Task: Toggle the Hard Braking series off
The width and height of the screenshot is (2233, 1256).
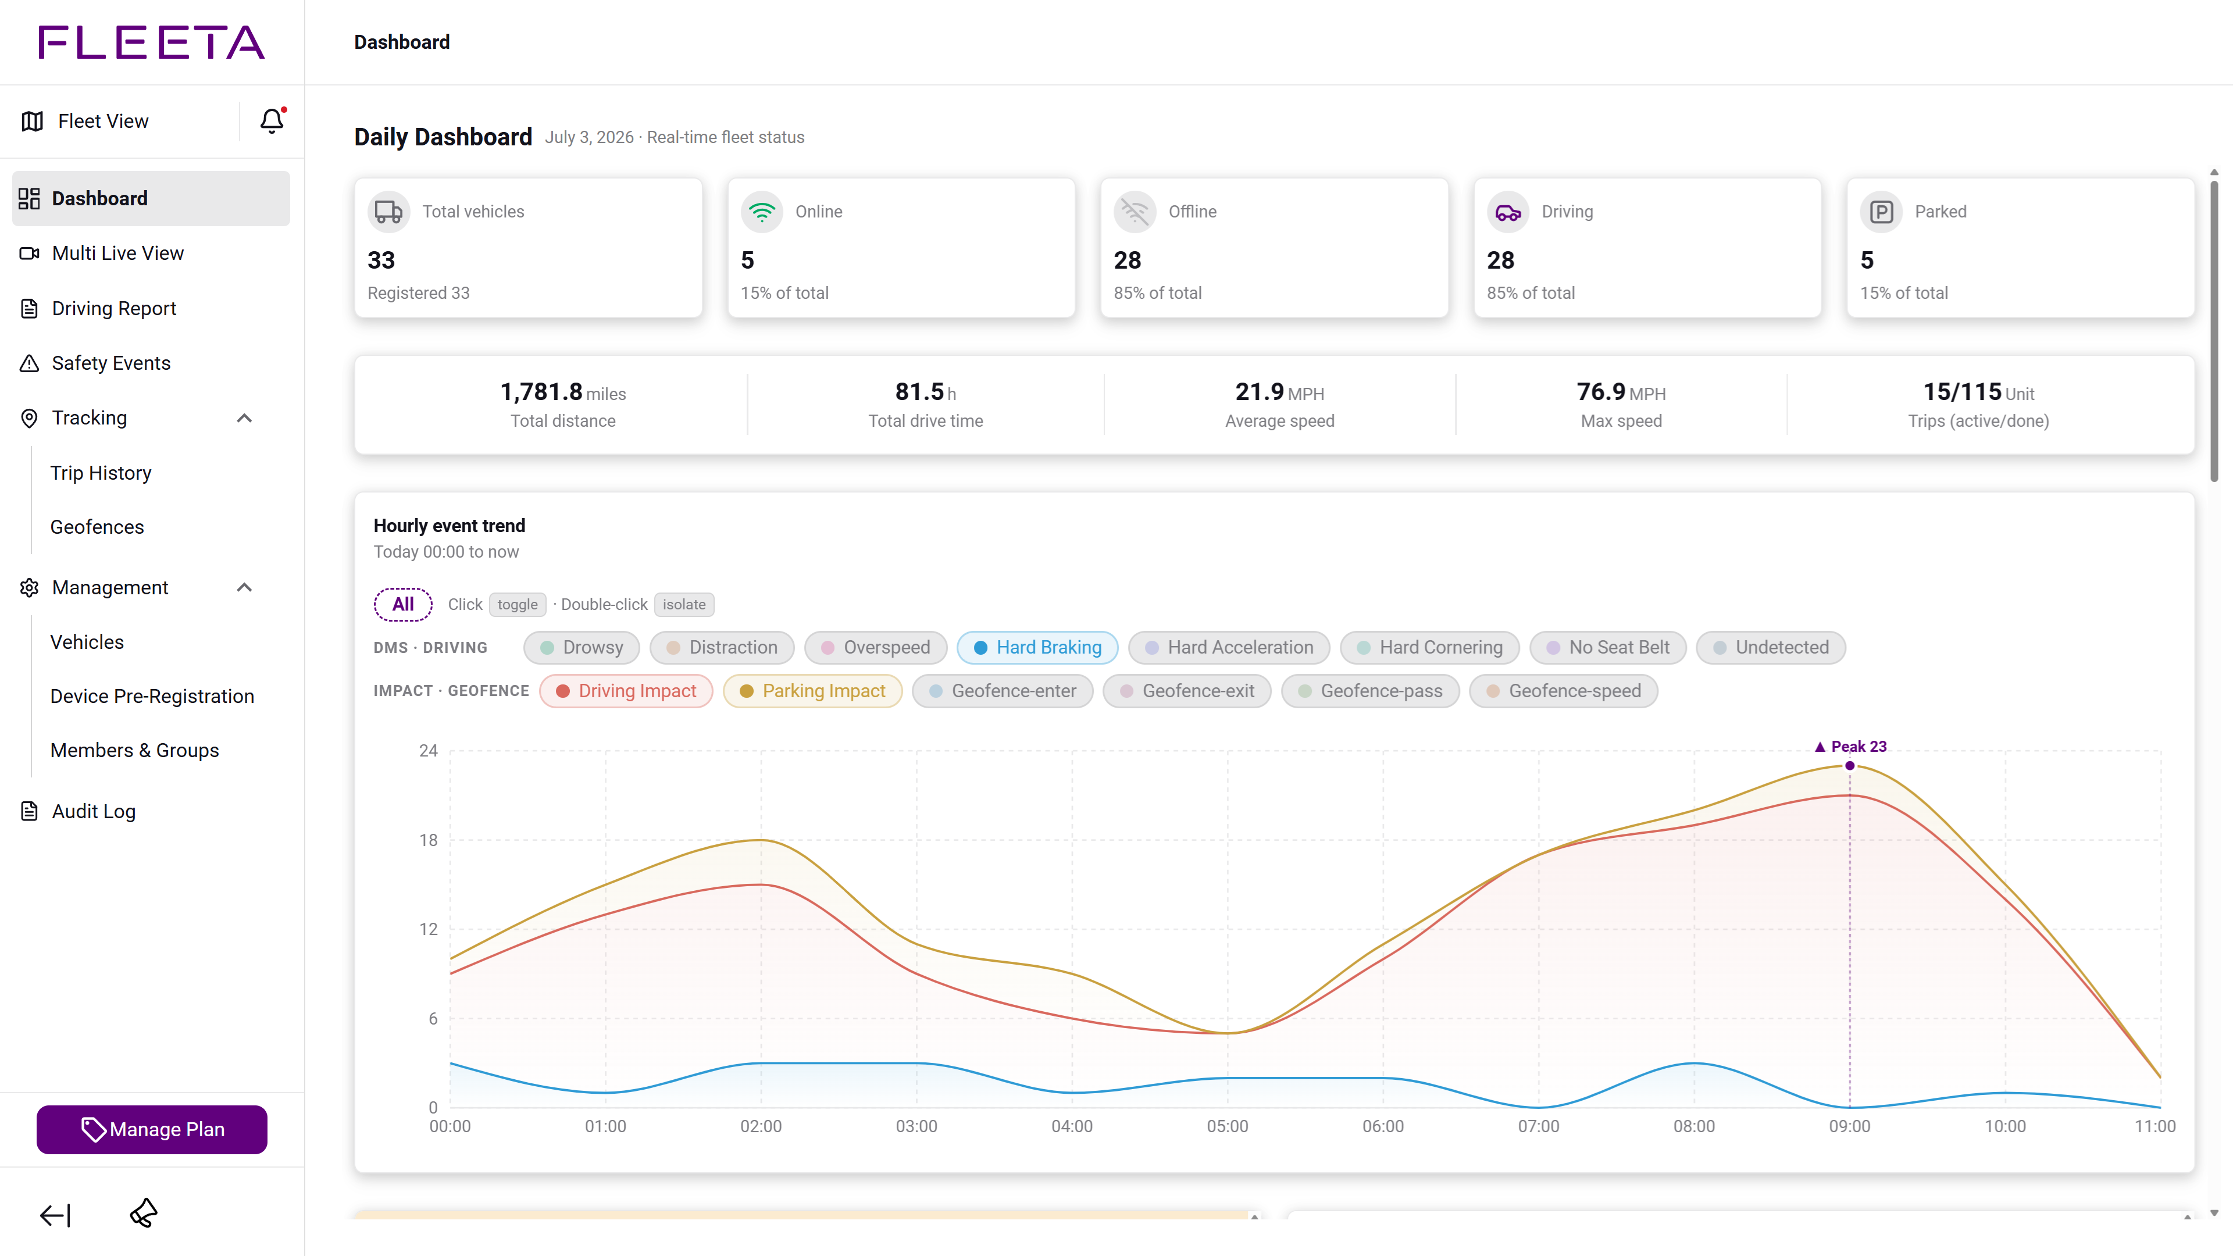Action: point(1037,648)
